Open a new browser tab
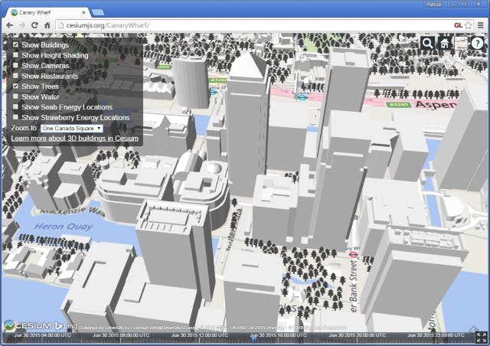Screen dimensions: 490x346 pyautogui.click(x=98, y=12)
